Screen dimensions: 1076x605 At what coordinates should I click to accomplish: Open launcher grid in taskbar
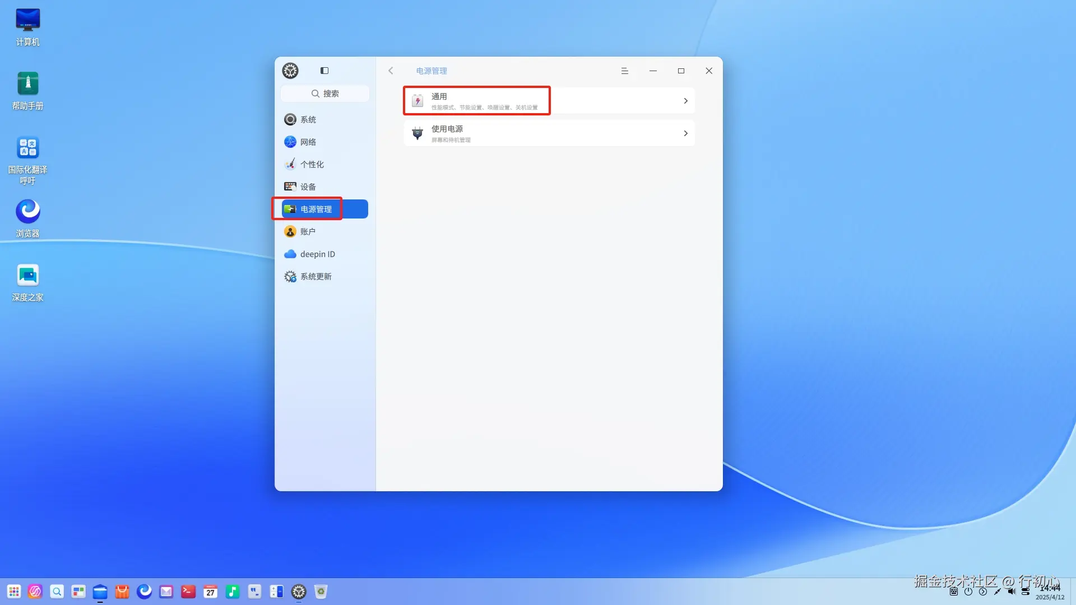[x=14, y=592]
